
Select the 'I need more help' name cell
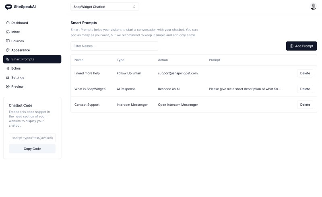click(87, 73)
